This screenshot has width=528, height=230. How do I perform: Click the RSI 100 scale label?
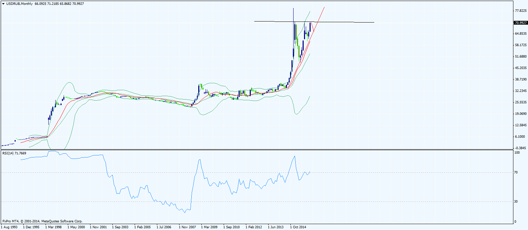point(517,153)
